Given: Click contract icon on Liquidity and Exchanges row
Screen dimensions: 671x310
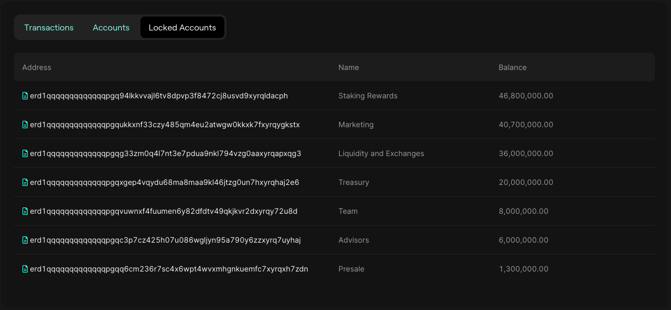Looking at the screenshot, I should click(25, 153).
